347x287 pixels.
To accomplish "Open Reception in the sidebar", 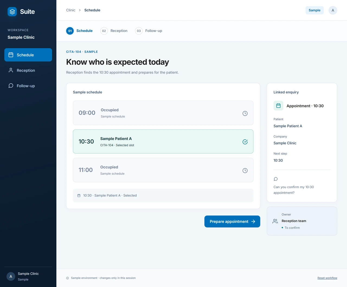I will coord(28,70).
